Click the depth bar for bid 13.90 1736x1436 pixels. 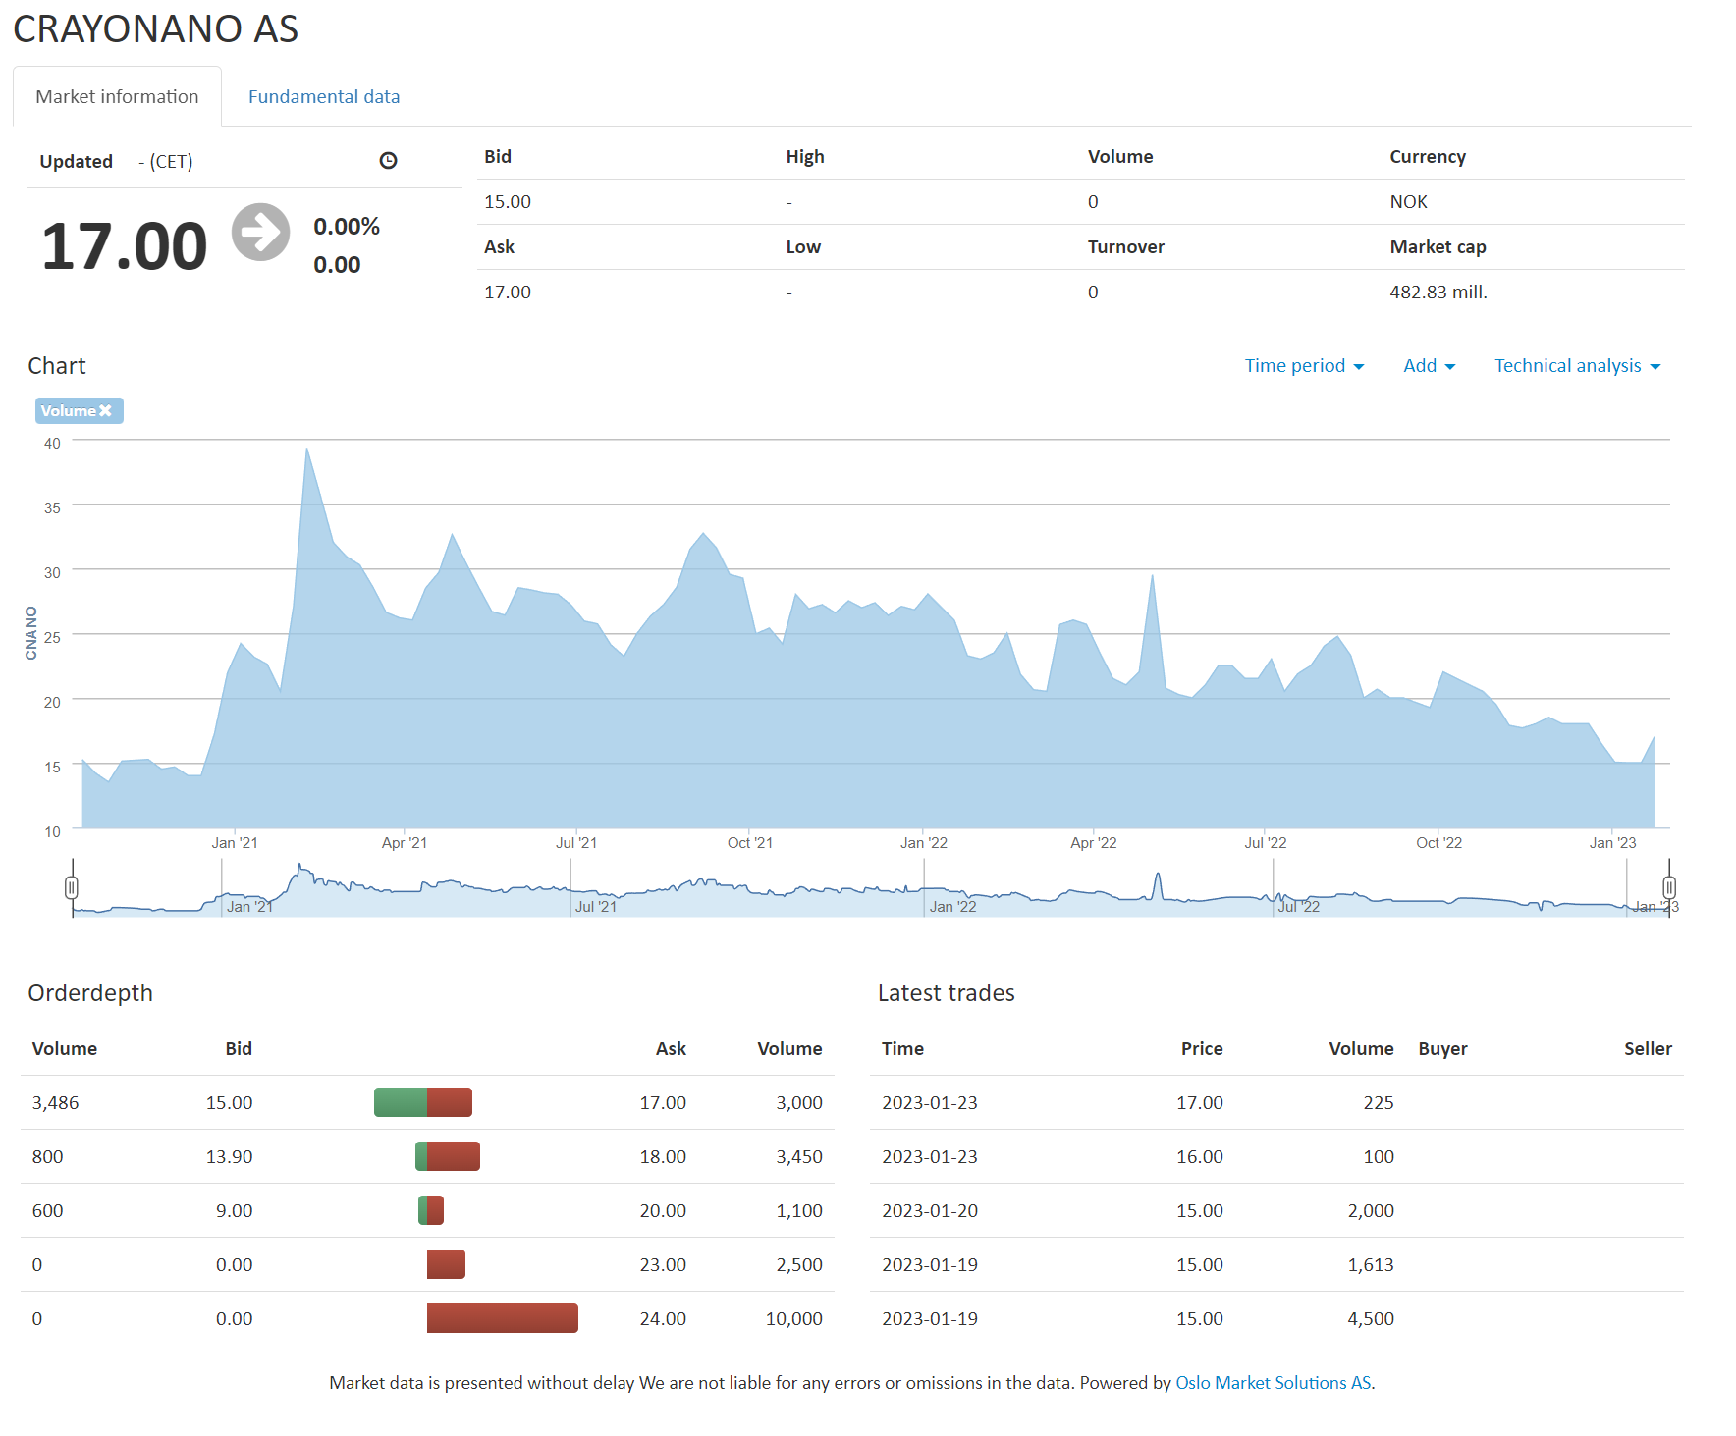coord(421,1156)
